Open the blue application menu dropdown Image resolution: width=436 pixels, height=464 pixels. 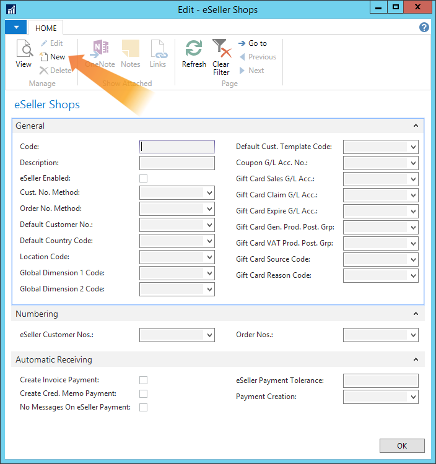[16, 27]
